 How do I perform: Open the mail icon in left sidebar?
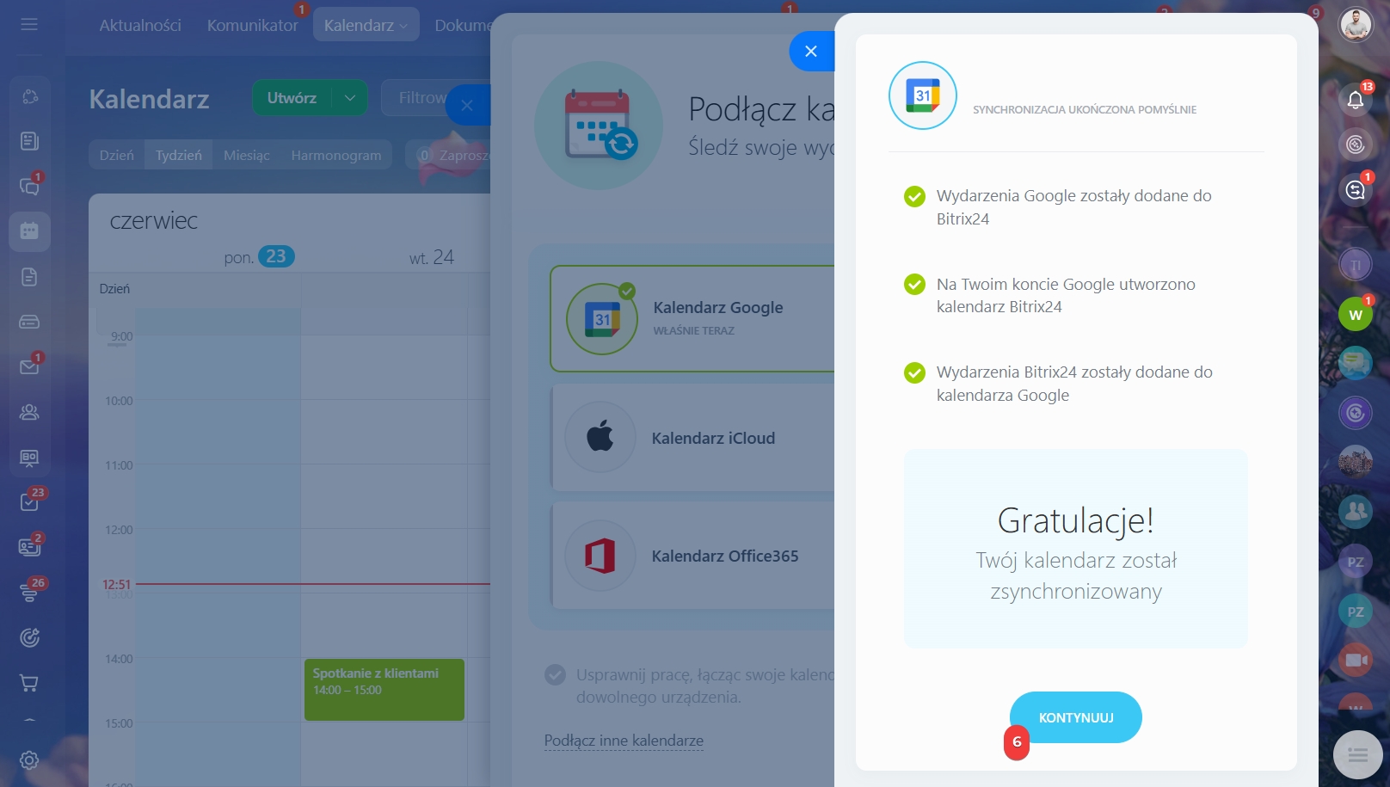click(x=29, y=366)
